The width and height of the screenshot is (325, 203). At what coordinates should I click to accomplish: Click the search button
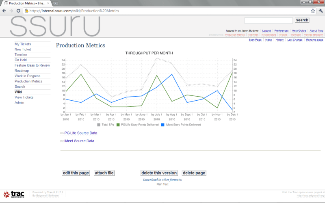302,20
